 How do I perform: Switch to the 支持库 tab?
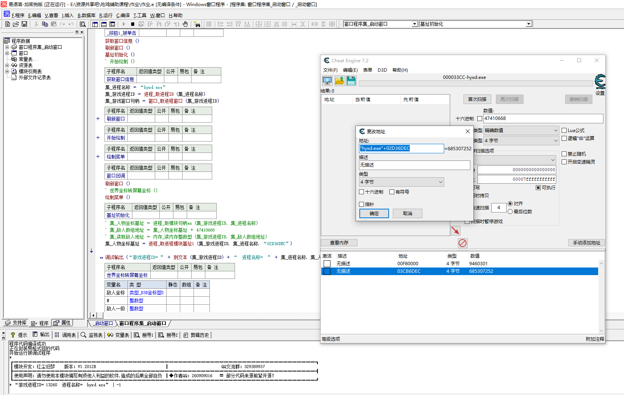tap(16, 323)
